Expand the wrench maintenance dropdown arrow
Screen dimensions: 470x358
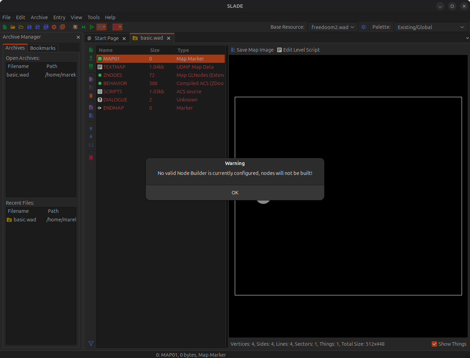104,27
